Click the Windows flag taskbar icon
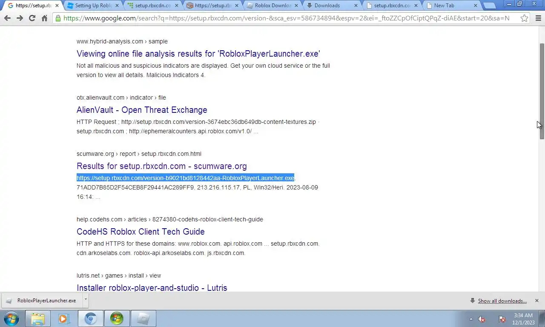This screenshot has width=545, height=327. (x=117, y=318)
